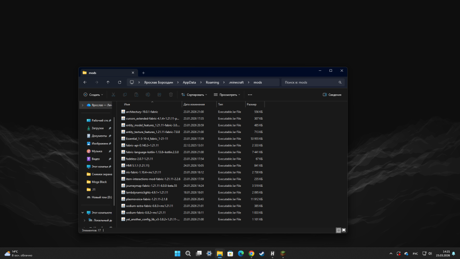Click the search magnifier icon
The height and width of the screenshot is (259, 460).
coord(340,82)
